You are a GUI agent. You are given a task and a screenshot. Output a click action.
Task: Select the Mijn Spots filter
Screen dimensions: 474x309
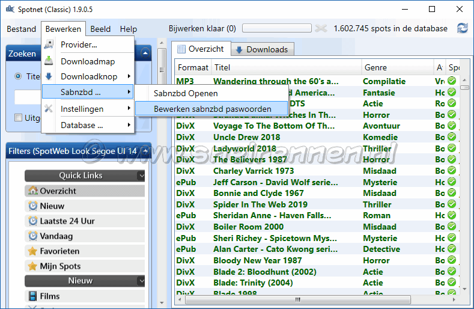tap(85, 266)
